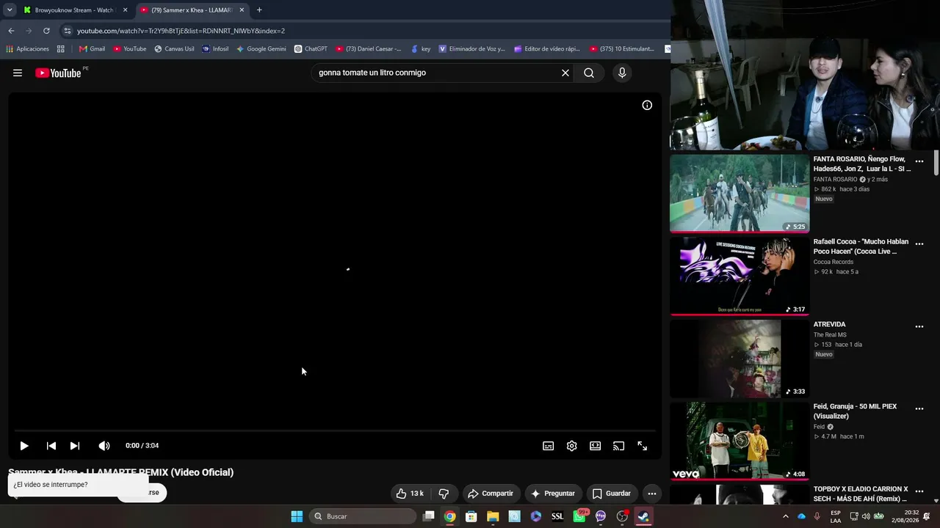Start voice search with the microphone

(x=622, y=73)
